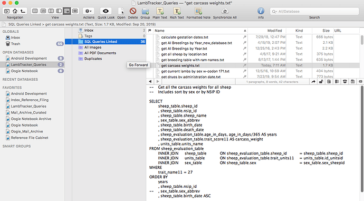Open the Oogle Notebook open database
The image size is (364, 201).
click(x=24, y=71)
